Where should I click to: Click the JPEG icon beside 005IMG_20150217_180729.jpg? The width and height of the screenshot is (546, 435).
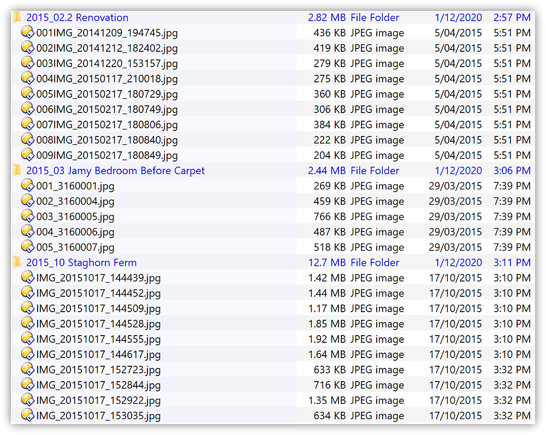click(27, 94)
